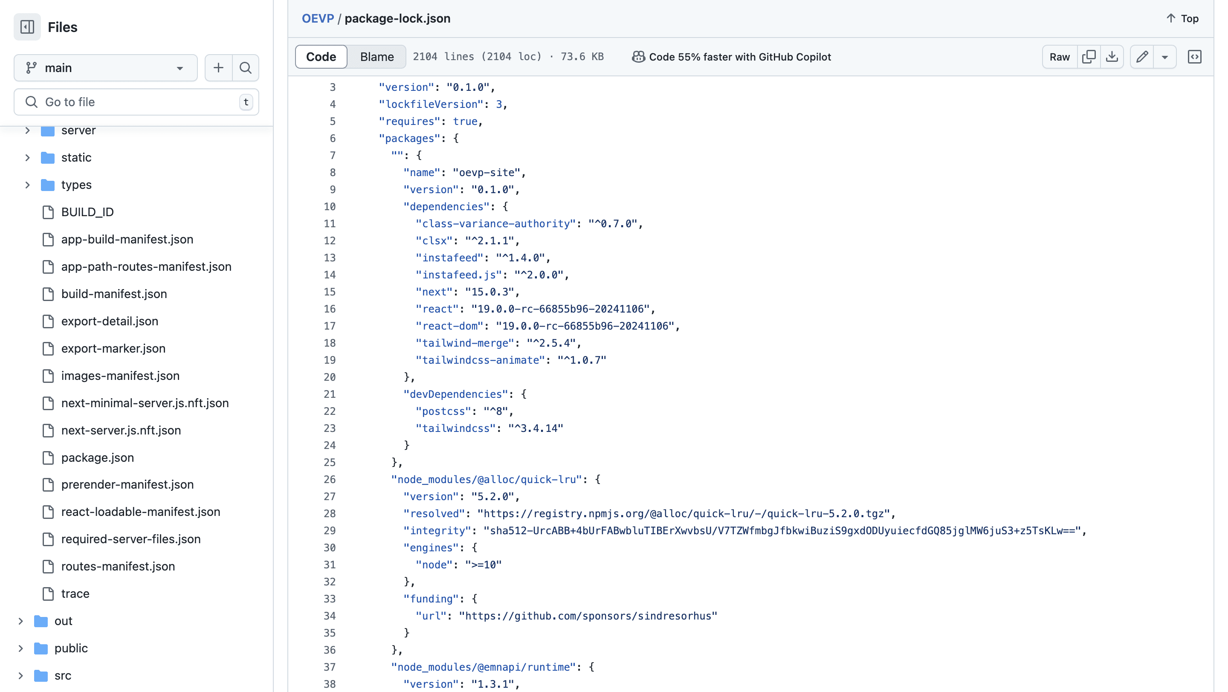Expand the public folder
This screenshot has height=692, width=1228.
pos(20,648)
